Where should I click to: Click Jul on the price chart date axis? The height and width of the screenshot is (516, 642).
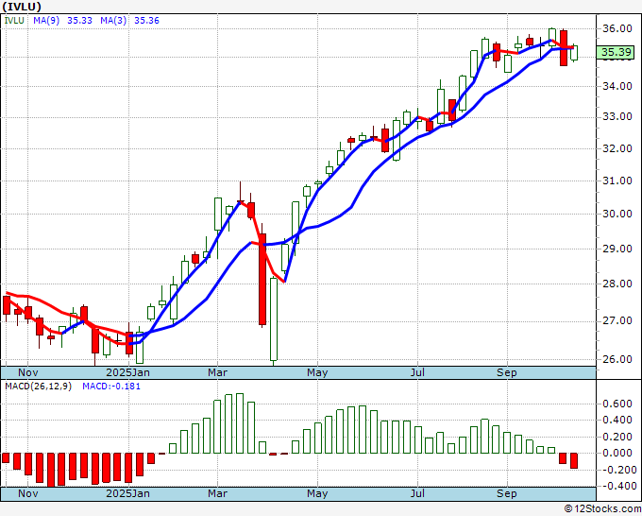pos(417,372)
